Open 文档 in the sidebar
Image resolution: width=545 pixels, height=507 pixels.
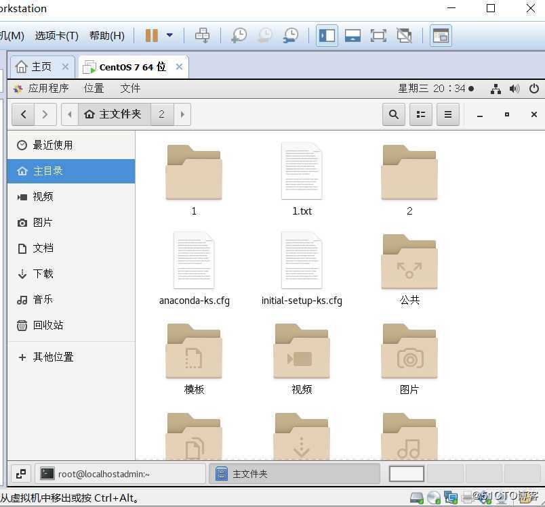coord(71,248)
